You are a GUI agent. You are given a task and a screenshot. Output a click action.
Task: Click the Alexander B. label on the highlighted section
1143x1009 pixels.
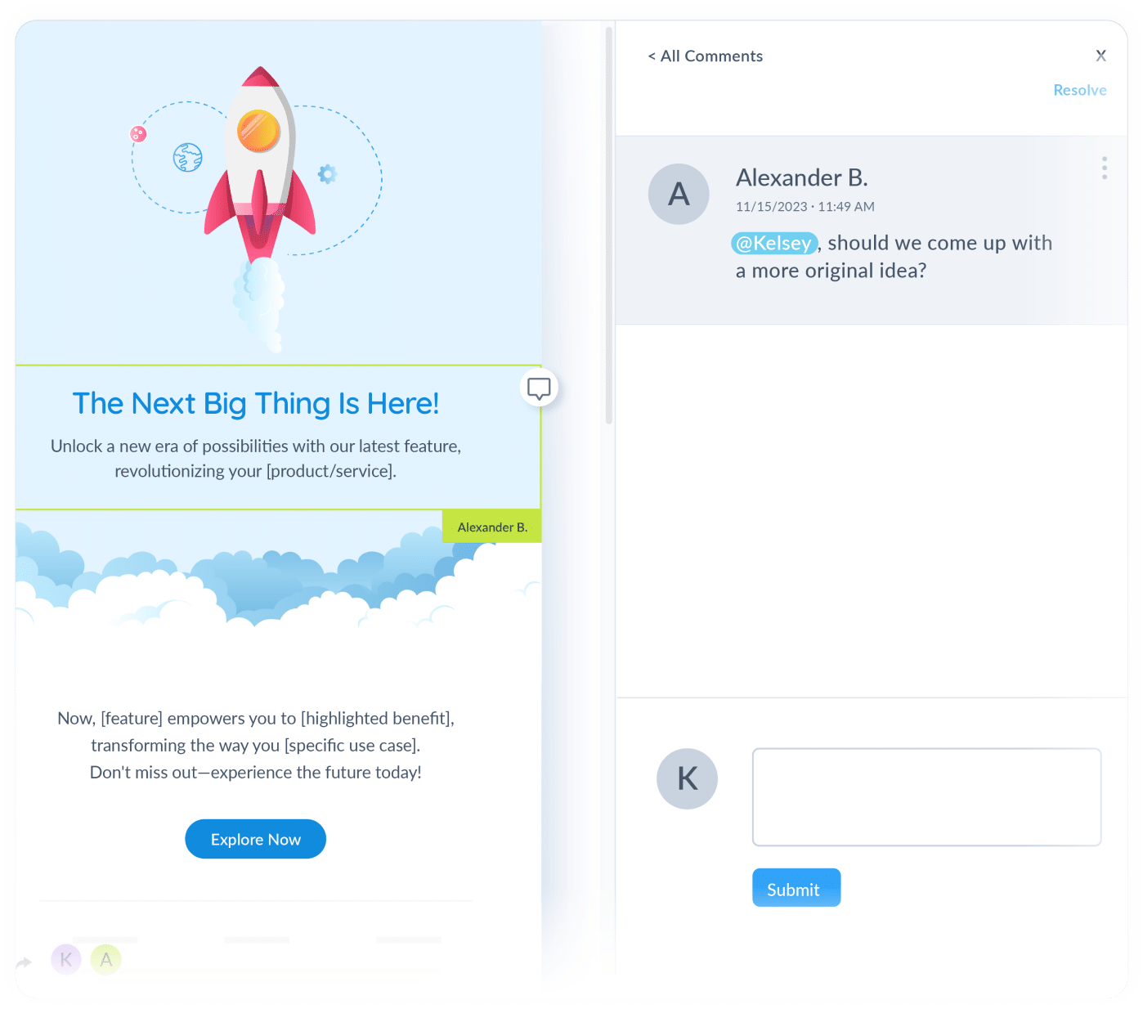(491, 527)
